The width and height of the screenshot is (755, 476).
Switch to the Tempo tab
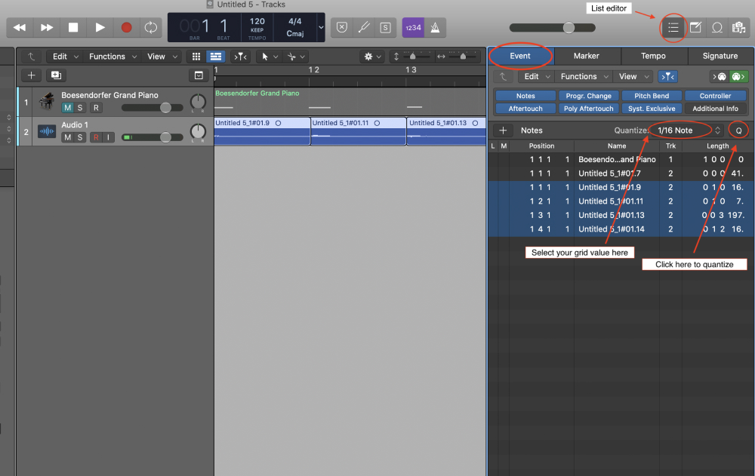pyautogui.click(x=653, y=56)
